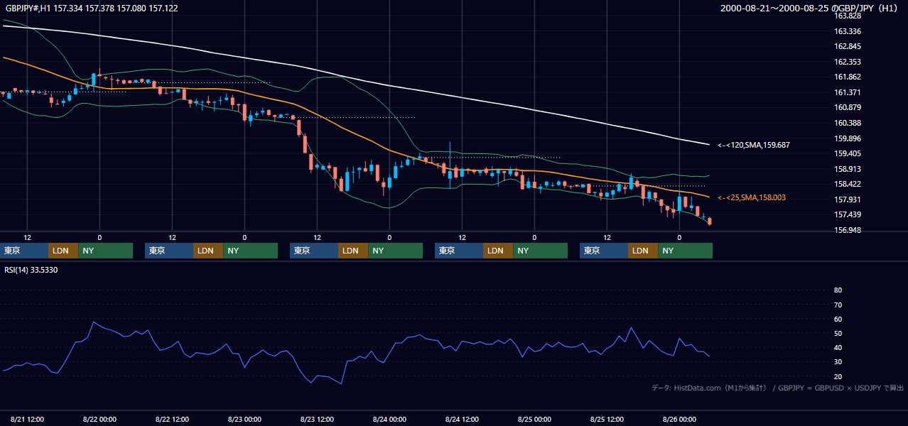The height and width of the screenshot is (426, 908).
Task: Click the 161.862 price axis label
Action: [848, 77]
